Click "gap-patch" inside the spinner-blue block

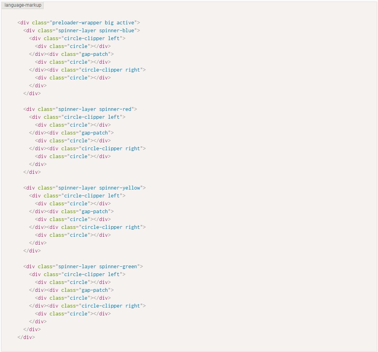[95, 54]
